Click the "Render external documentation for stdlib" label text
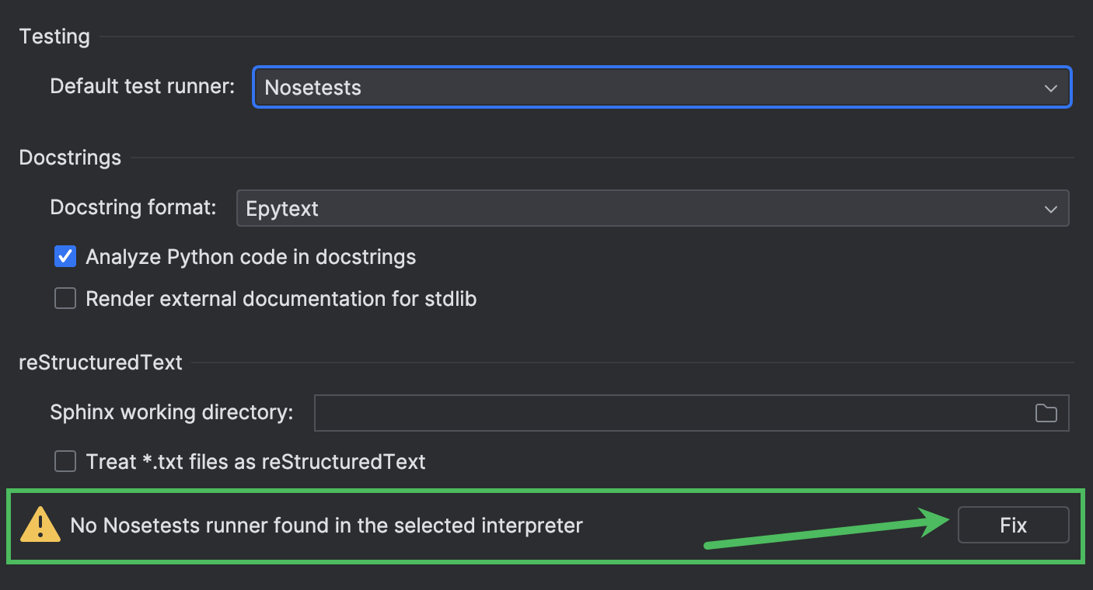The height and width of the screenshot is (590, 1093). pos(281,299)
